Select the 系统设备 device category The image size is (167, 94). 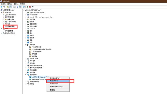pos(32,73)
